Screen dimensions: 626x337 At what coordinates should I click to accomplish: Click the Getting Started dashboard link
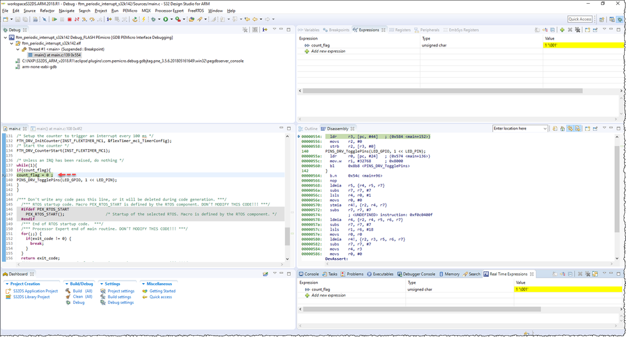[x=162, y=291]
